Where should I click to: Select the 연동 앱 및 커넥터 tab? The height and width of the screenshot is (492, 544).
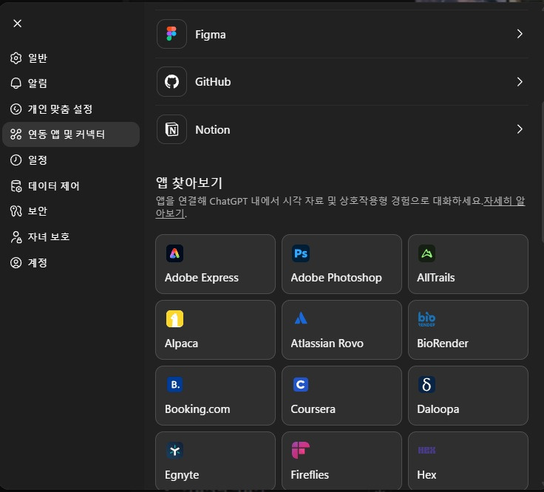point(71,134)
